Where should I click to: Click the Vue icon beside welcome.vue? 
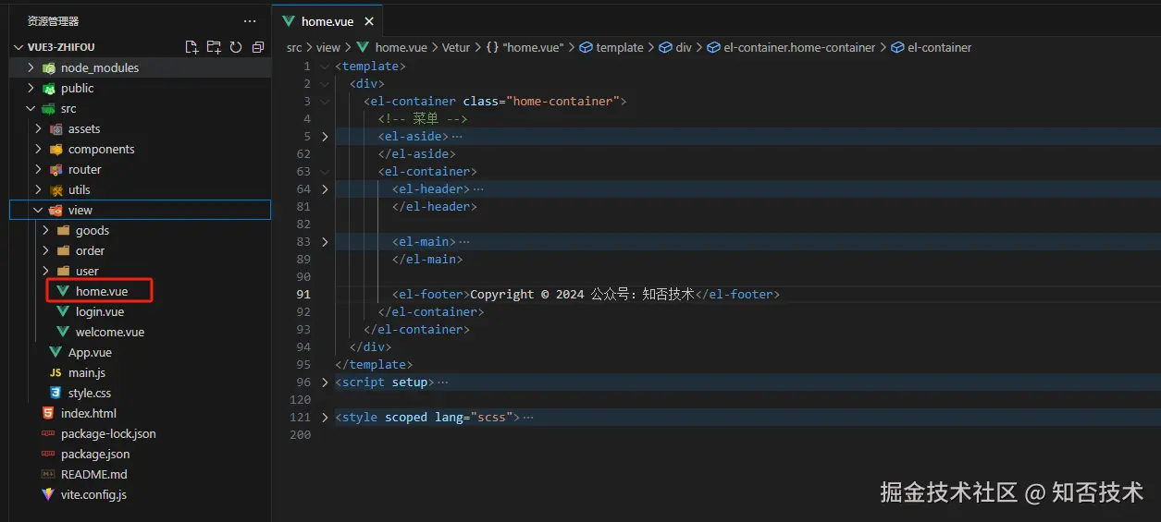(63, 332)
